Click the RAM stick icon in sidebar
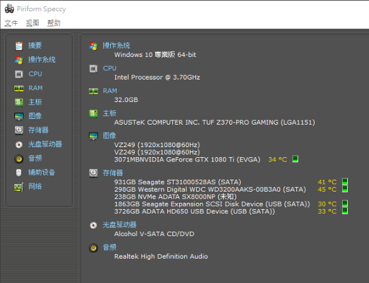 [x=19, y=88]
